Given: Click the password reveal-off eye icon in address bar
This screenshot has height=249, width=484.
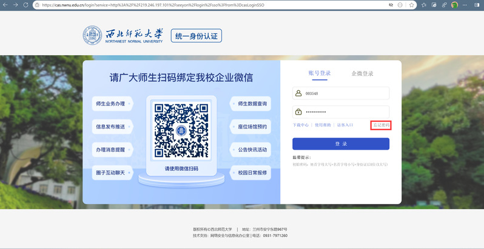Looking at the screenshot, I should 391,5.
